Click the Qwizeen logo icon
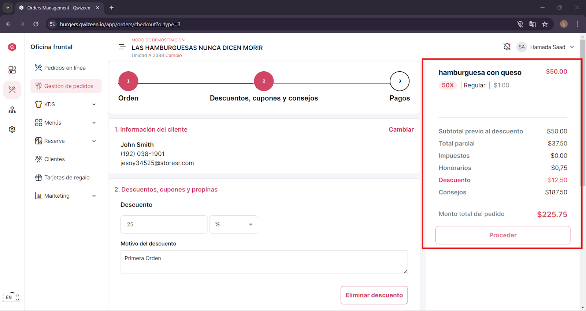The image size is (586, 311). click(12, 47)
